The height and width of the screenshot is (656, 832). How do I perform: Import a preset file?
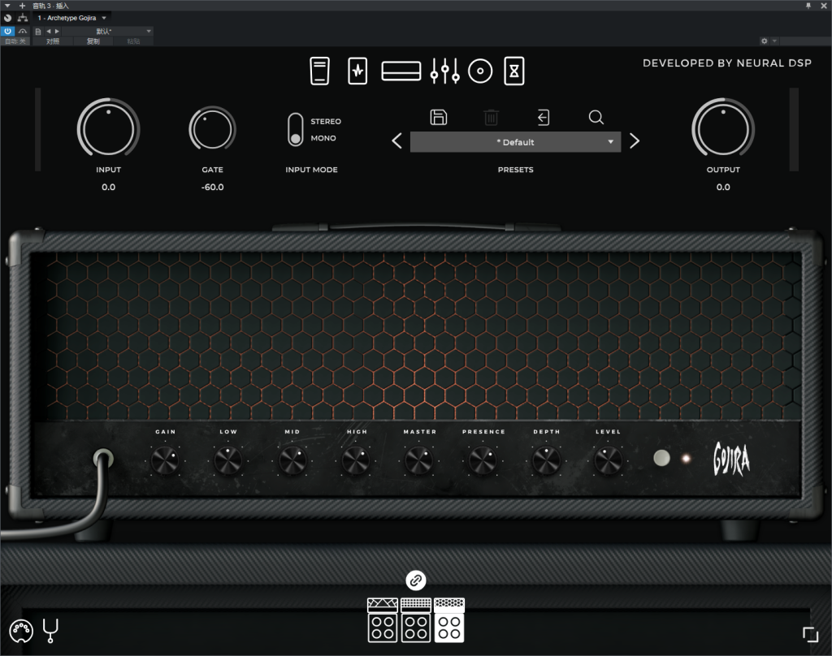click(x=544, y=117)
